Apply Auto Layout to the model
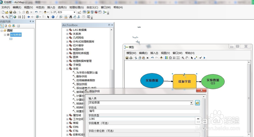Image resolution: width=254 pixels, height=137 pixels. [166, 58]
